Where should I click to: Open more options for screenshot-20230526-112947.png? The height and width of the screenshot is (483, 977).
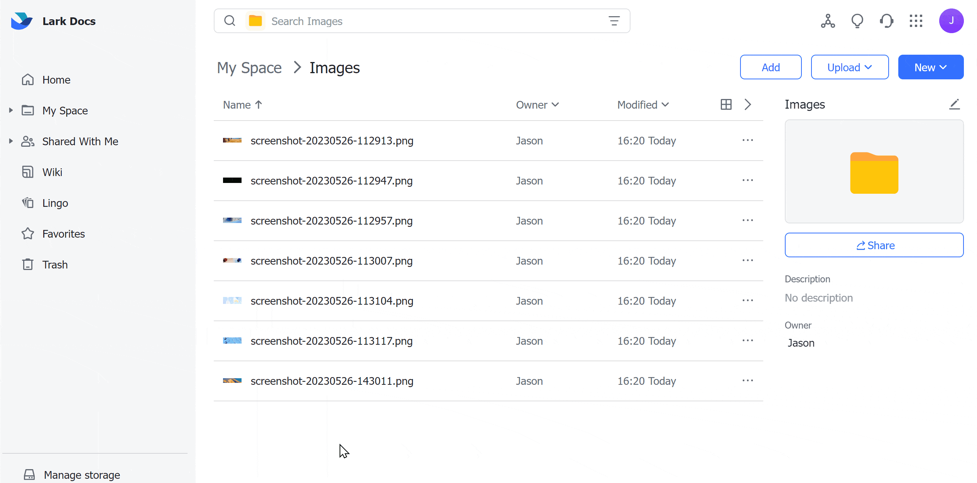point(748,181)
